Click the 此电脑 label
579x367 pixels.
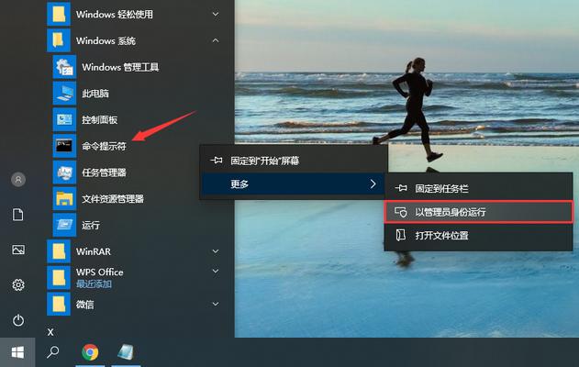tap(95, 93)
